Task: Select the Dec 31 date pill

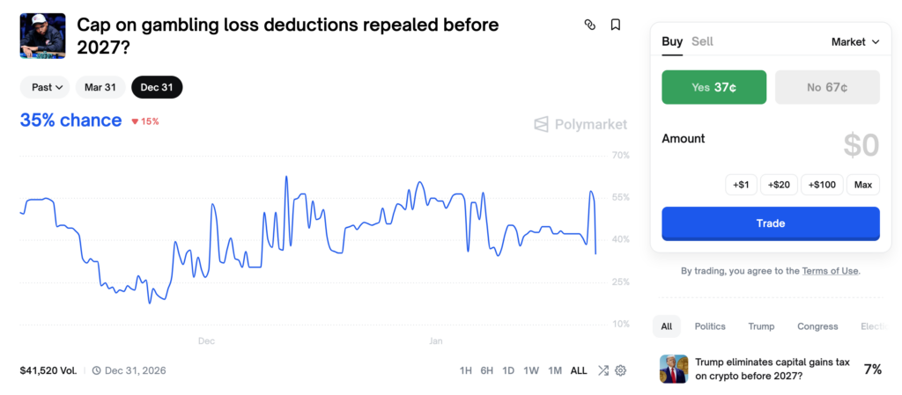Action: coord(157,87)
